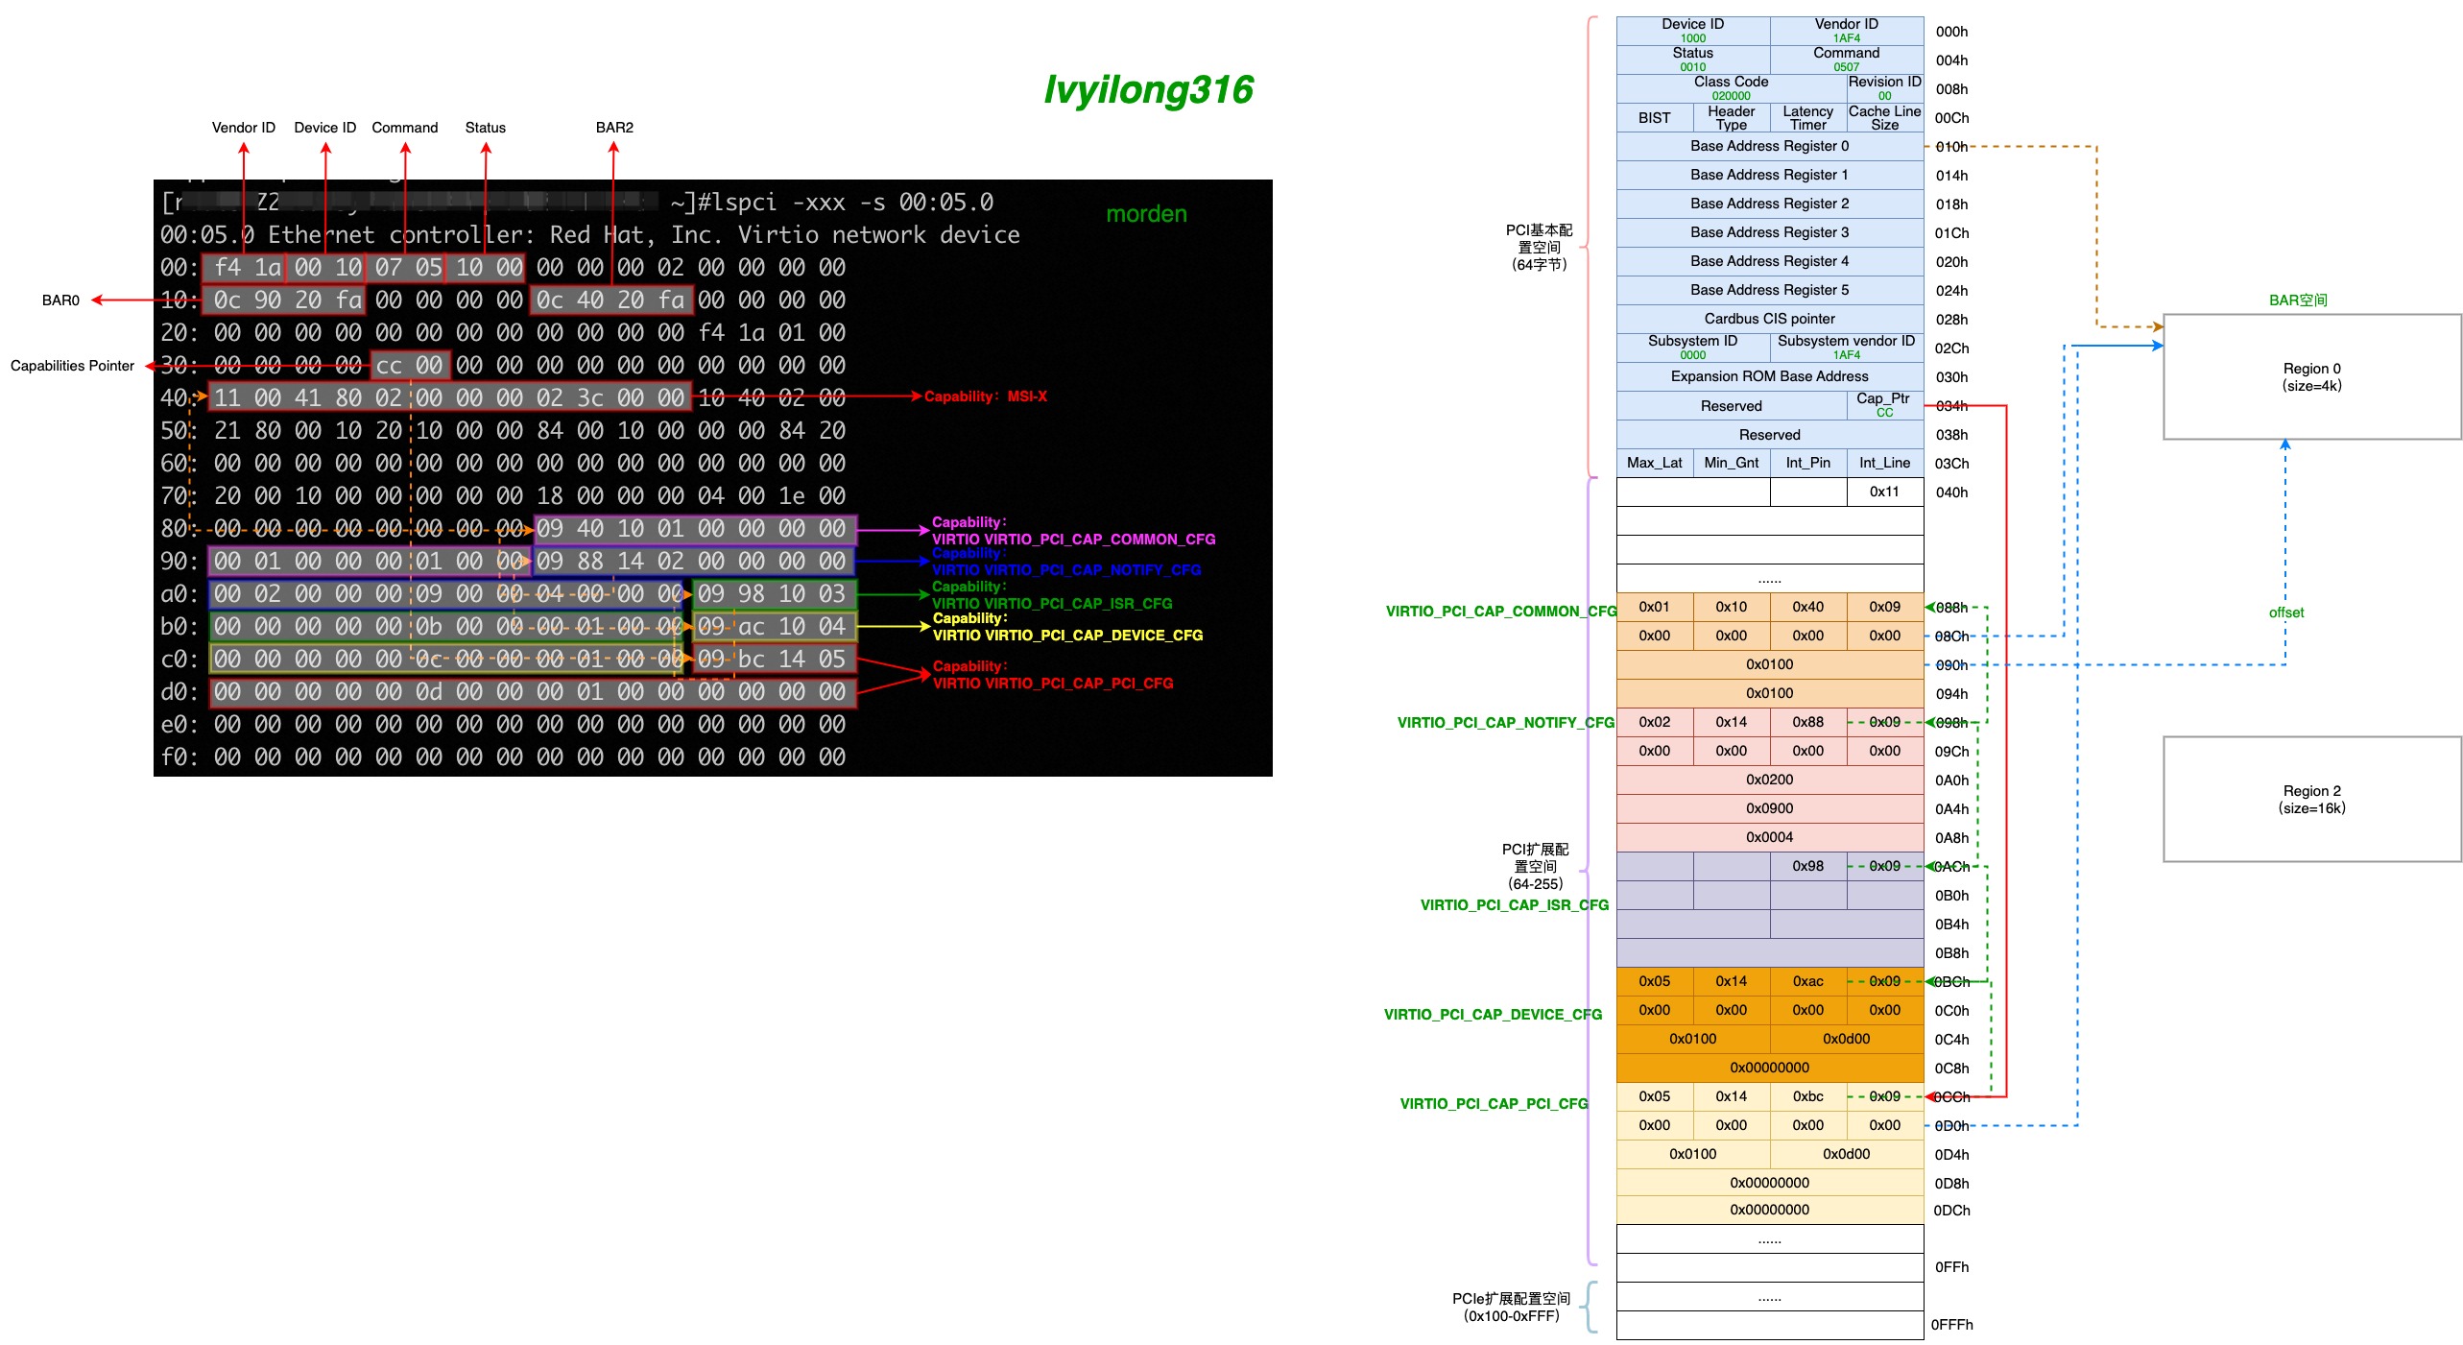The width and height of the screenshot is (2463, 1345).
Task: Click the '0x0200' cell at offset 0A0h
Action: (1769, 780)
